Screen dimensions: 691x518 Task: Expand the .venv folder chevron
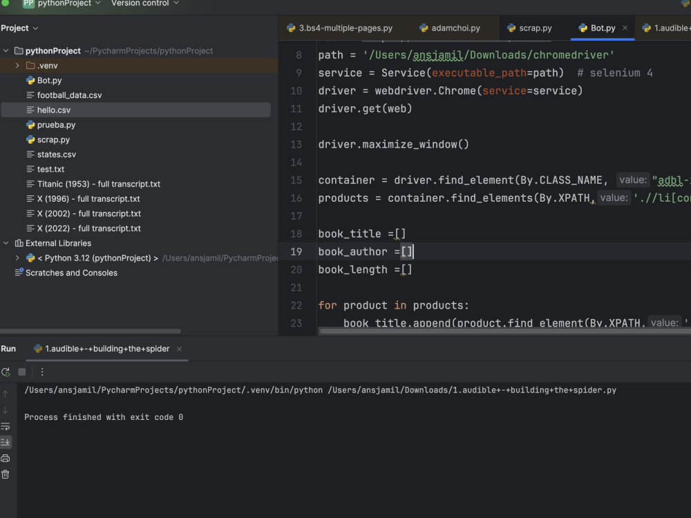(17, 66)
